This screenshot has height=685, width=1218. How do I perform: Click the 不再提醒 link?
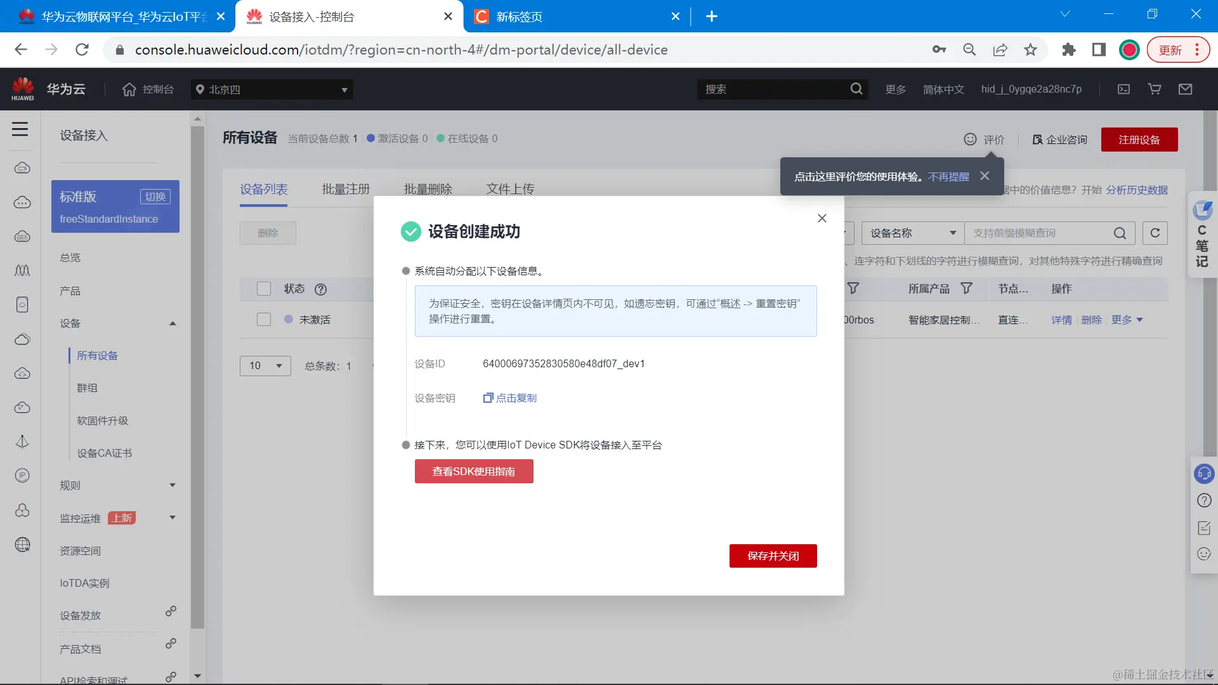pos(948,176)
